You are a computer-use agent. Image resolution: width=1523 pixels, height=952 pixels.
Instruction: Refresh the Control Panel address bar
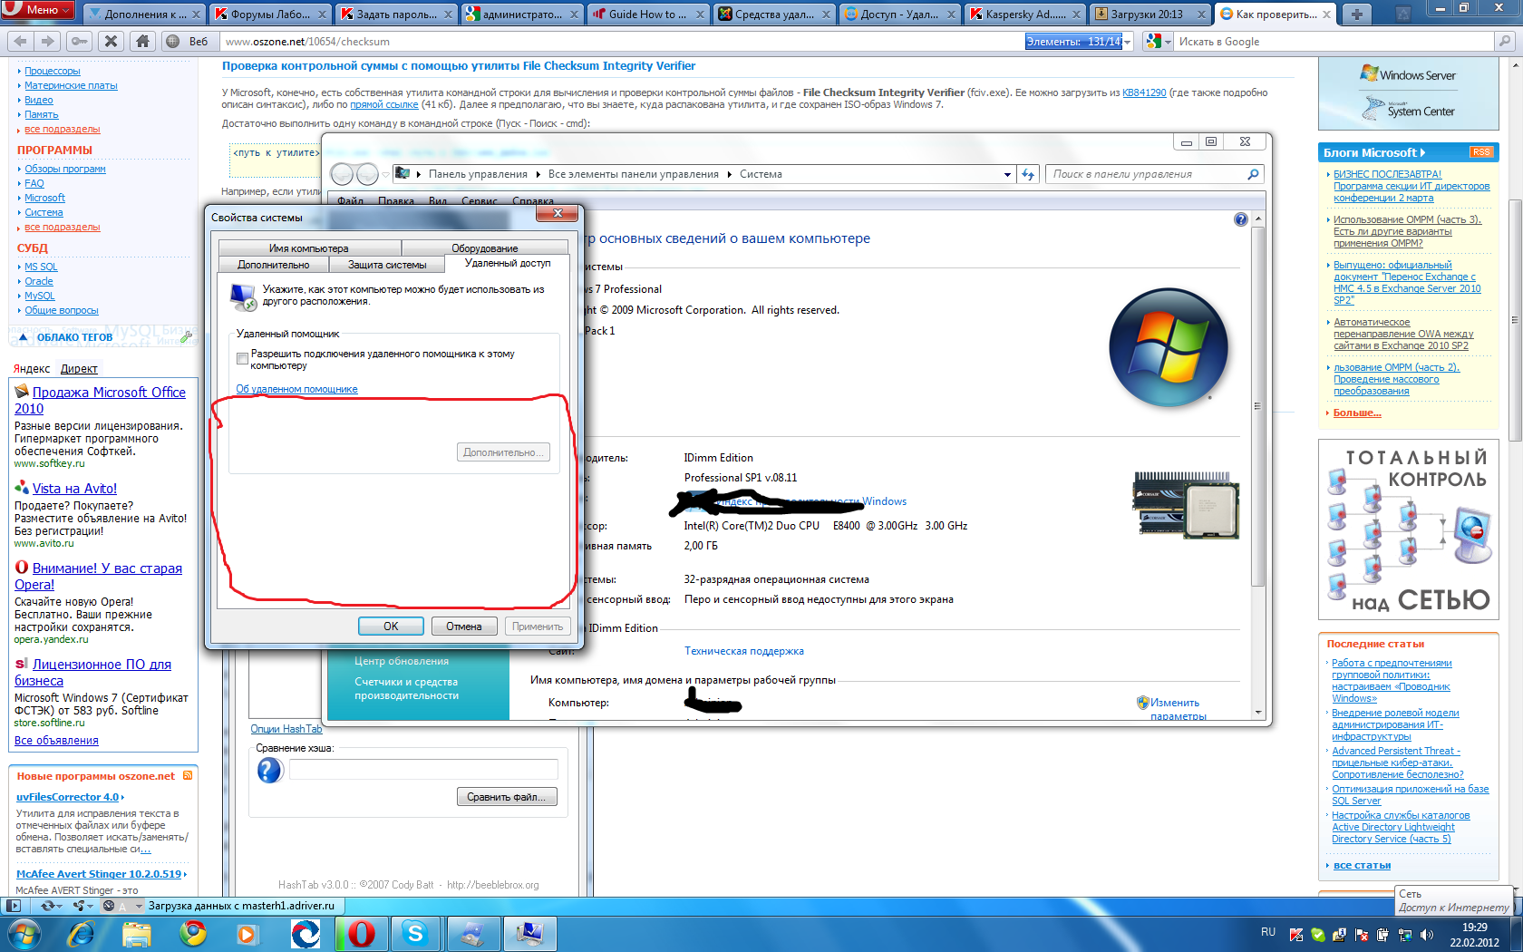(1027, 174)
